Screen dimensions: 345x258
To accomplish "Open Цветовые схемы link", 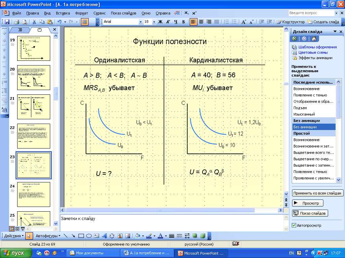I will point(313,52).
